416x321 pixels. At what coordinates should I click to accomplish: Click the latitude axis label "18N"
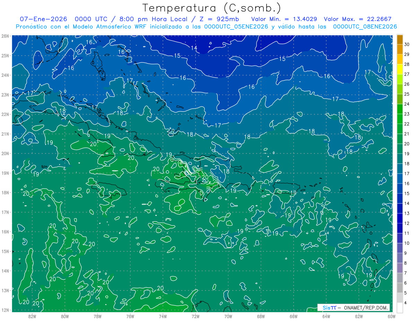(x=5, y=193)
